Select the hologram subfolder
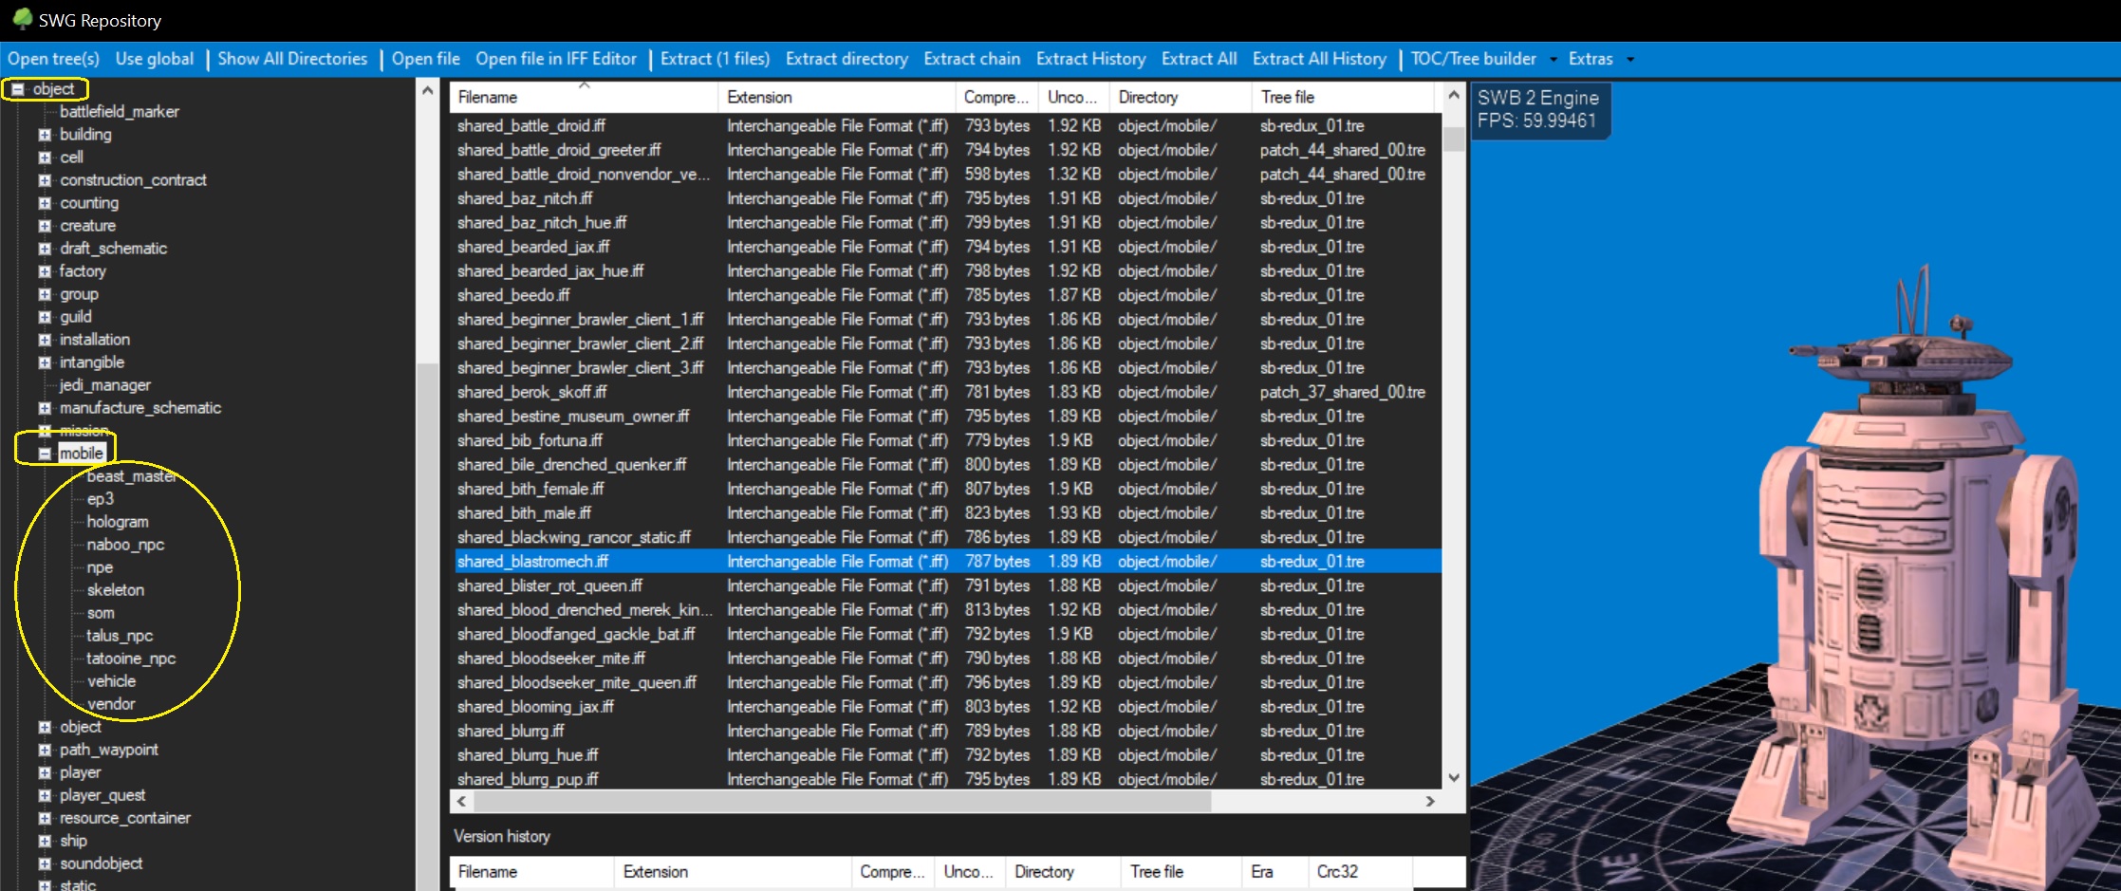The width and height of the screenshot is (2121, 891). click(x=118, y=522)
